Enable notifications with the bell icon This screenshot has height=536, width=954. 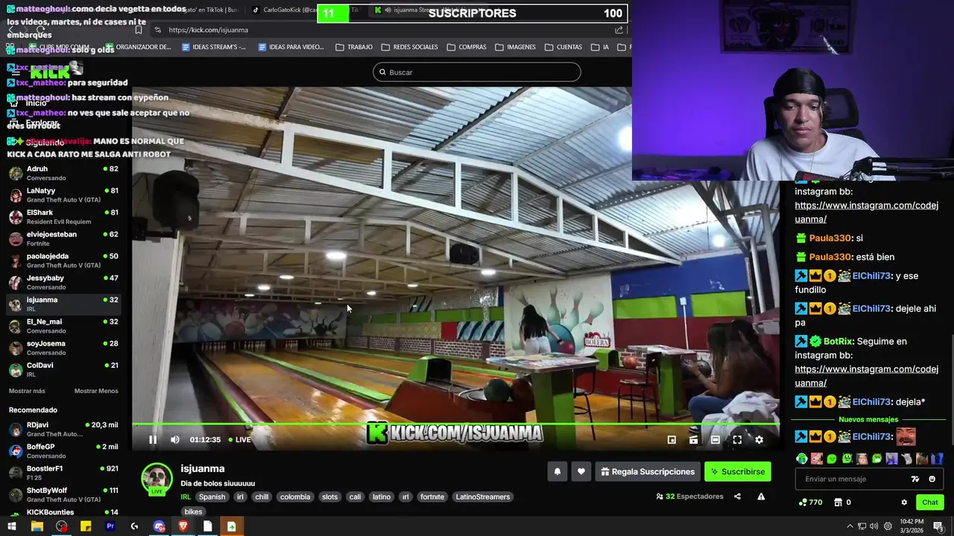coord(557,471)
